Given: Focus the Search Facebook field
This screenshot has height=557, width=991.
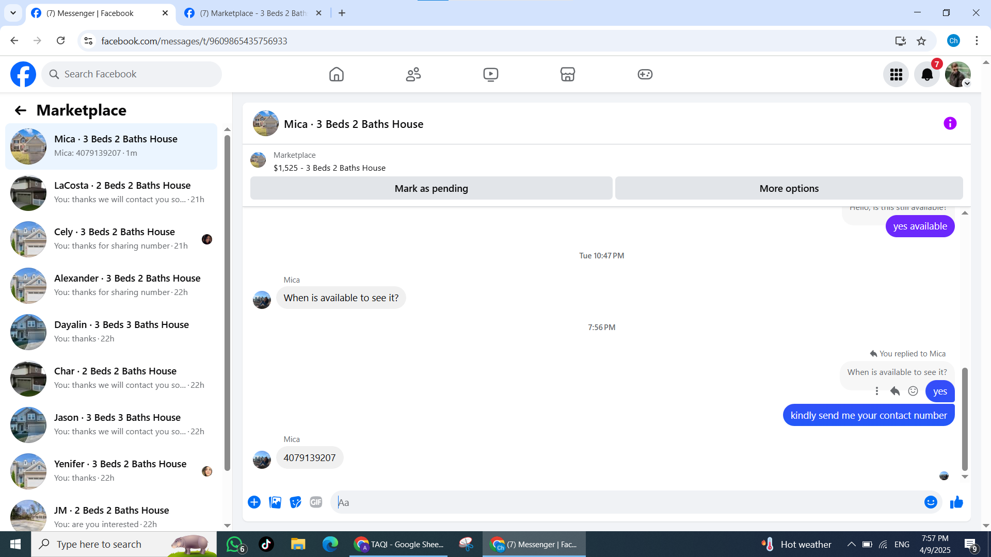Looking at the screenshot, I should (132, 74).
